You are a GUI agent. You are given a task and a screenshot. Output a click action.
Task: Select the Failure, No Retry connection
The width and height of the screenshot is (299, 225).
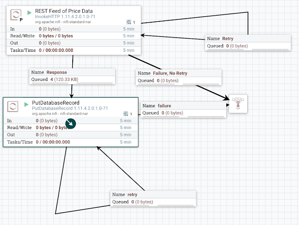178,73
